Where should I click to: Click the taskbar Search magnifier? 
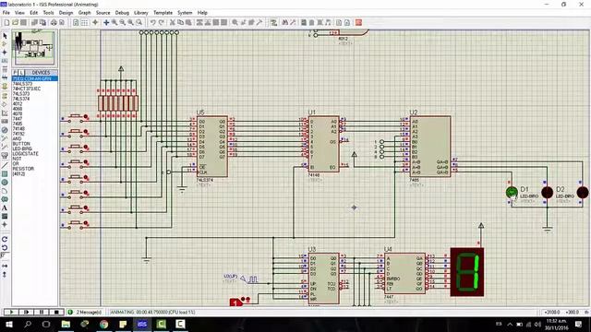[28, 324]
